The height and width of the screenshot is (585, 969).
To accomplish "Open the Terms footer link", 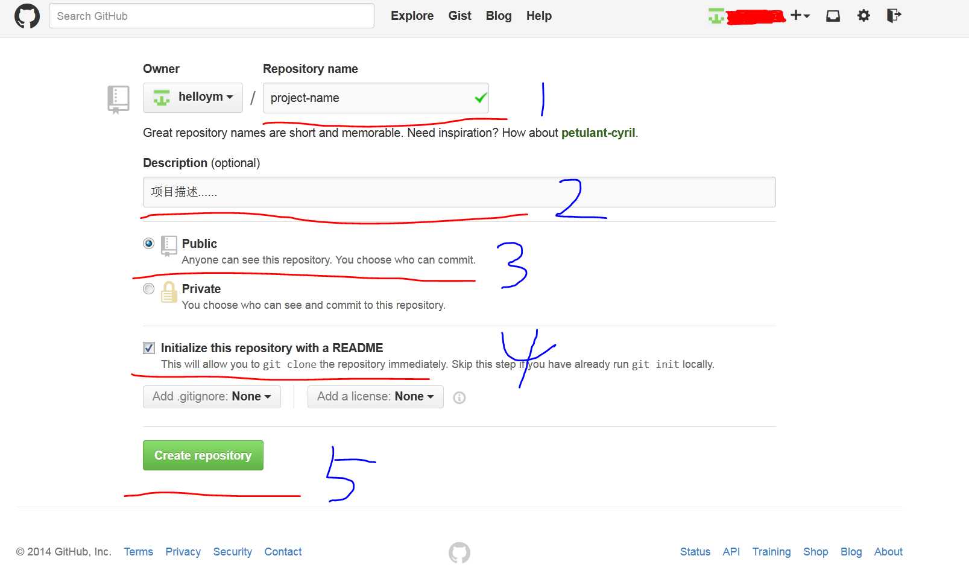I will coord(139,552).
